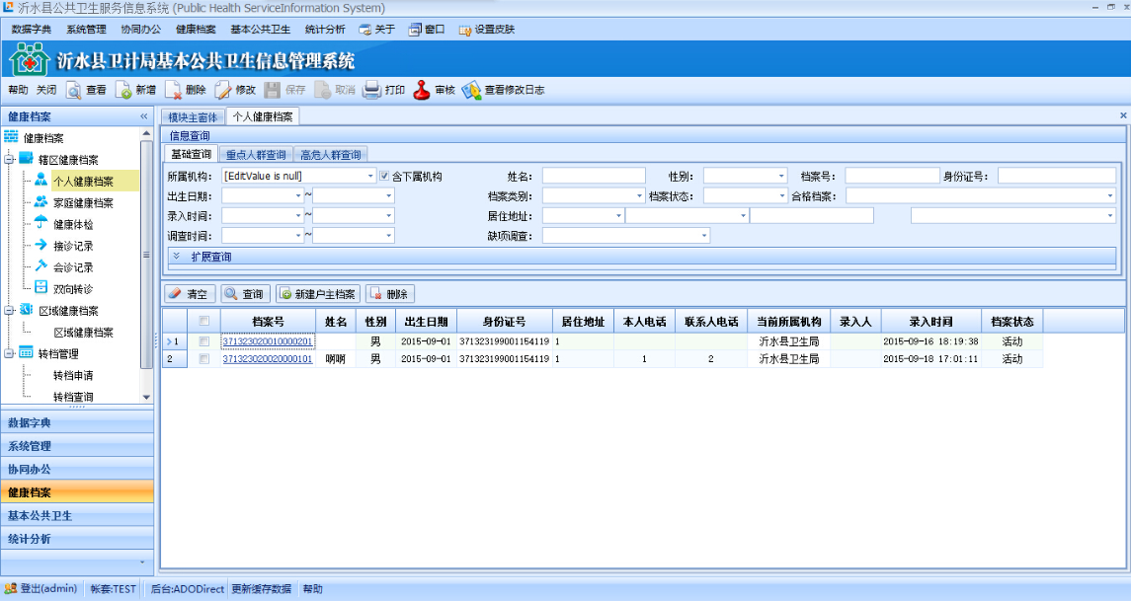Expand the 扩展查询 section
This screenshot has height=601, width=1131.
click(176, 257)
